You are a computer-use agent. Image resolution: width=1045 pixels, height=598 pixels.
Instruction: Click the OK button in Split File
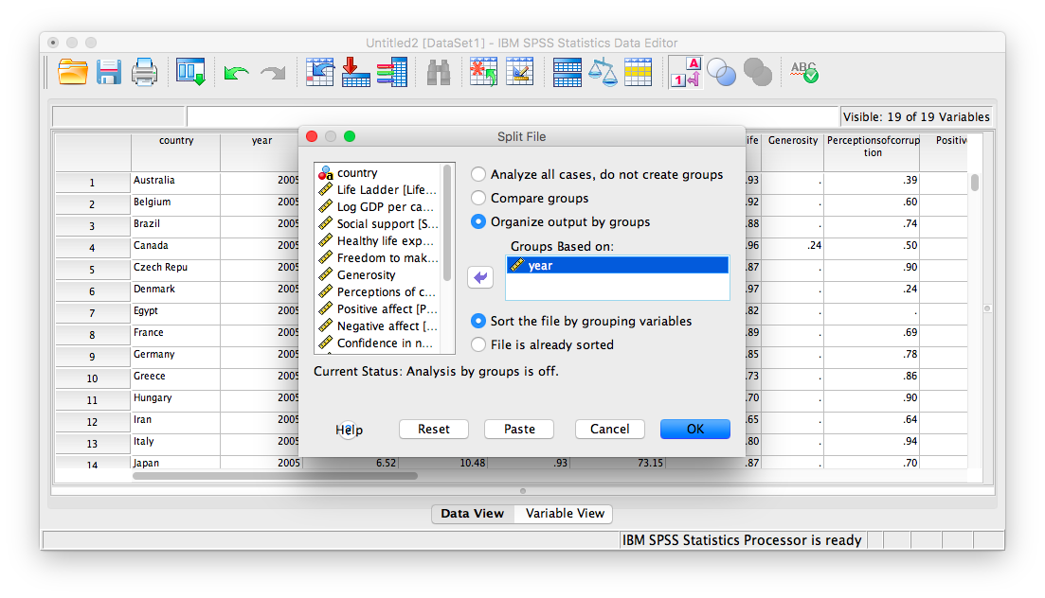[695, 429]
